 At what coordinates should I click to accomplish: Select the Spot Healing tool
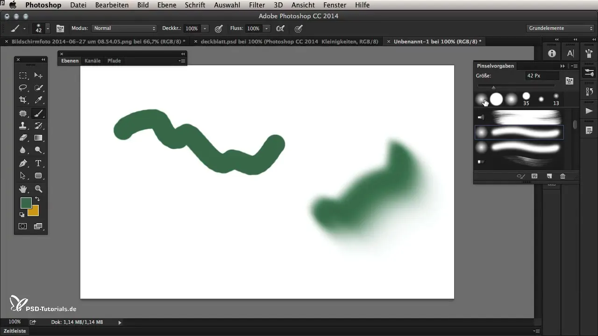pyautogui.click(x=22, y=113)
